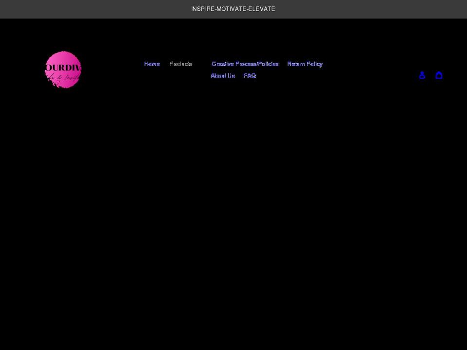This screenshot has height=350, width=467.
Task: Expand the Products navigation dropdown
Action: coord(181,64)
